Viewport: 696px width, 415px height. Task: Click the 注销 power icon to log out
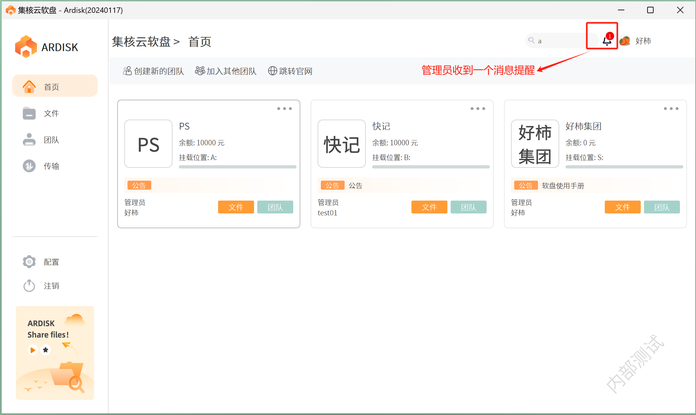click(30, 285)
